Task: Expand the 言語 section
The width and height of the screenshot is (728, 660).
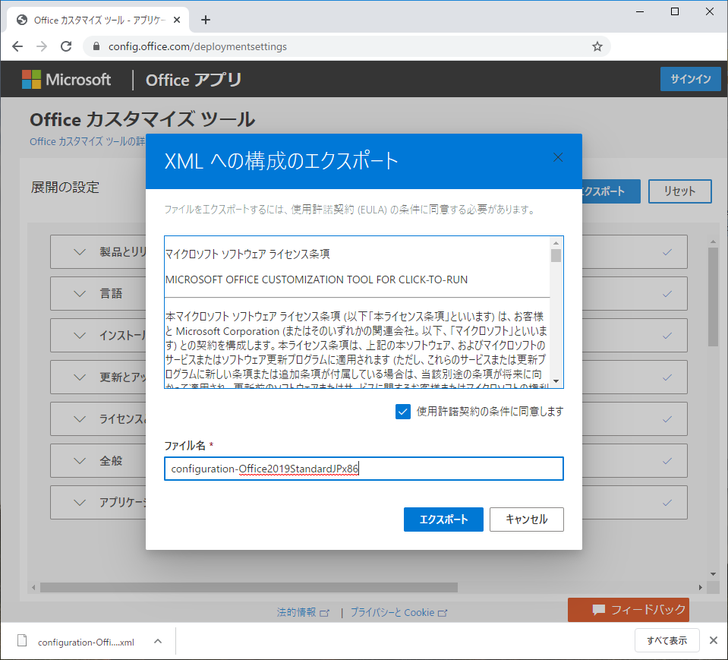Action: (x=80, y=294)
